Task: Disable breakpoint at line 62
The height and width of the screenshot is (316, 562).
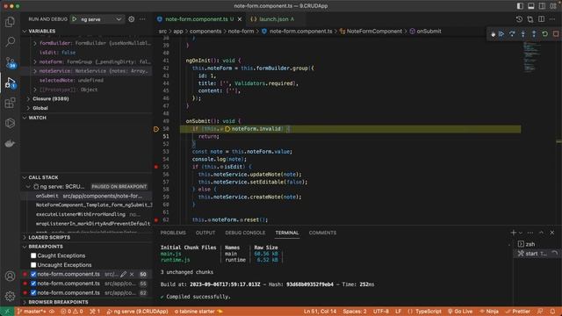Action: pyautogui.click(x=33, y=292)
